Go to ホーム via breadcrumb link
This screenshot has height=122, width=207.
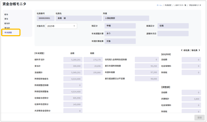point(159,5)
